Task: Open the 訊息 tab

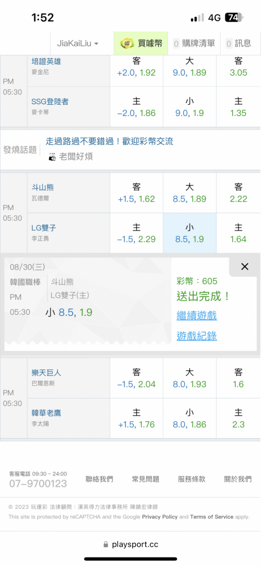Action: coord(238,44)
